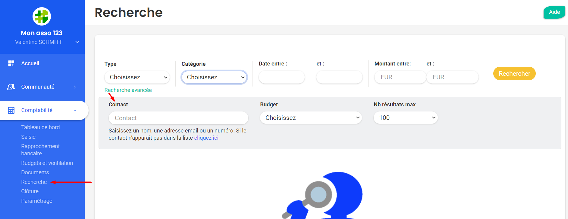Viewport: 568px width, 219px height.
Task: Expand the Communauté submenu arrow
Action: [x=75, y=87]
